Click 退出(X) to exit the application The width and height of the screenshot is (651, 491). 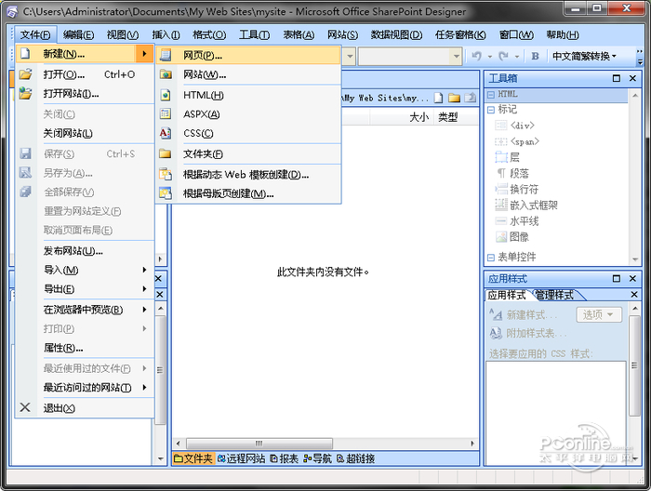click(x=85, y=408)
